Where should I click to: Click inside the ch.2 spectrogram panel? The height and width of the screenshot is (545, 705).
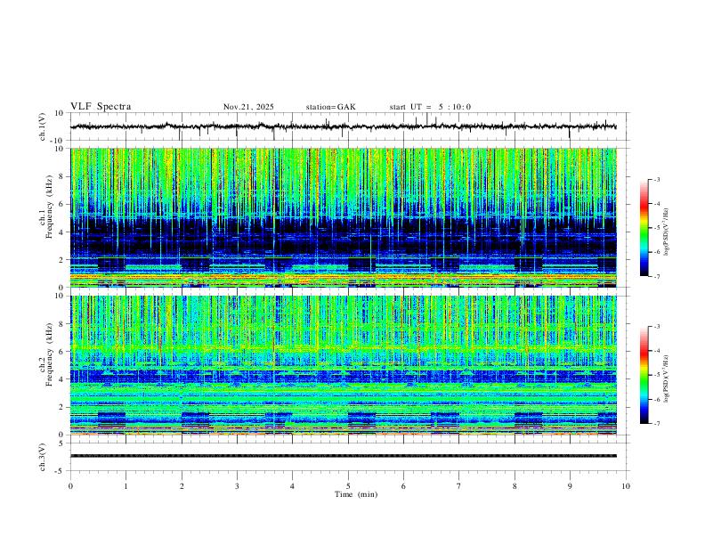tap(344, 365)
